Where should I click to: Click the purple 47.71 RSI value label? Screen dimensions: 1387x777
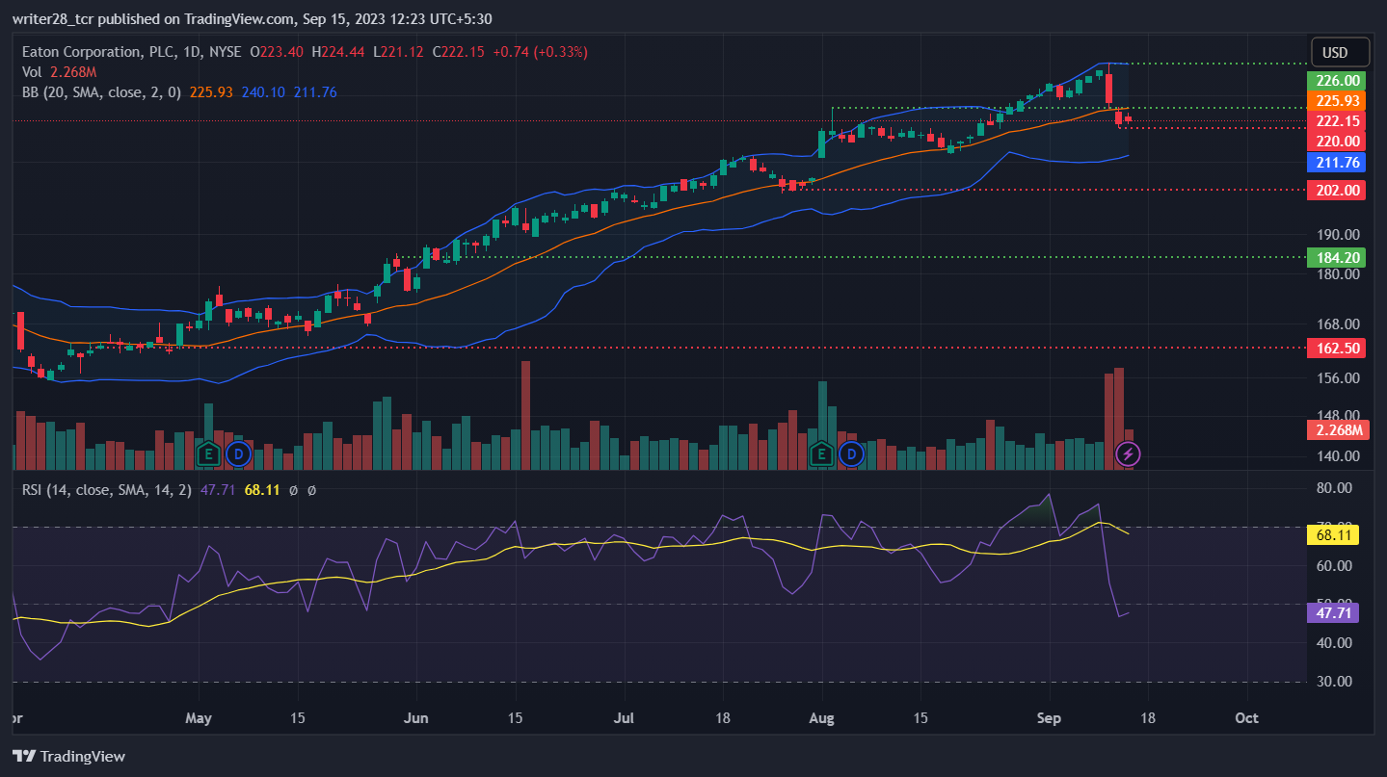click(1335, 611)
